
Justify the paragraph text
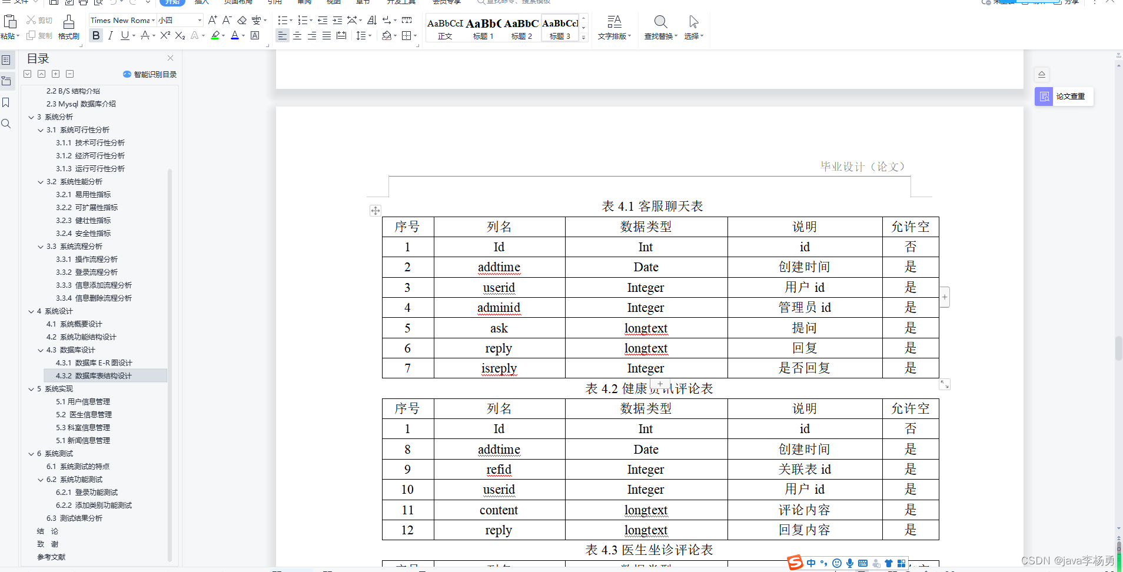tap(327, 36)
